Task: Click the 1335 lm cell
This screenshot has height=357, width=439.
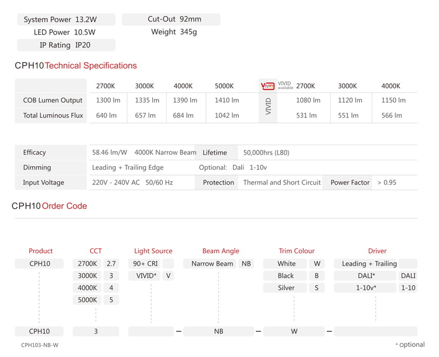Action: 147,100
